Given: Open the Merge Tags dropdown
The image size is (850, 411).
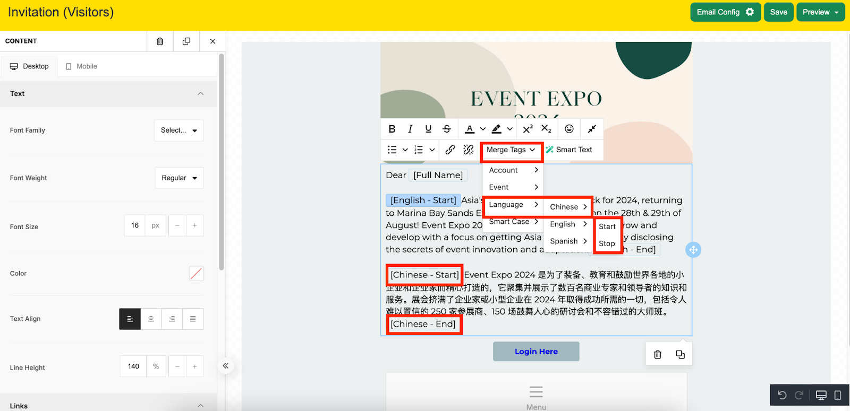Looking at the screenshot, I should click(511, 150).
